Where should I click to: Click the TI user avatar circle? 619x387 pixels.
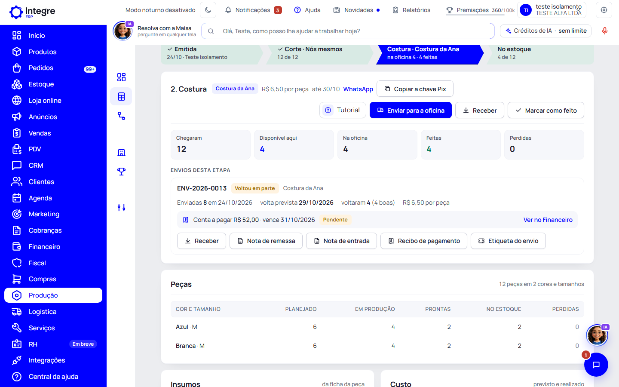tap(526, 10)
